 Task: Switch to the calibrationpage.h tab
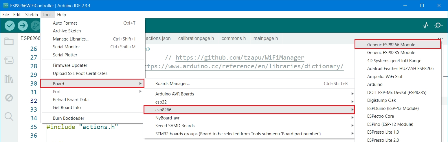[196, 38]
